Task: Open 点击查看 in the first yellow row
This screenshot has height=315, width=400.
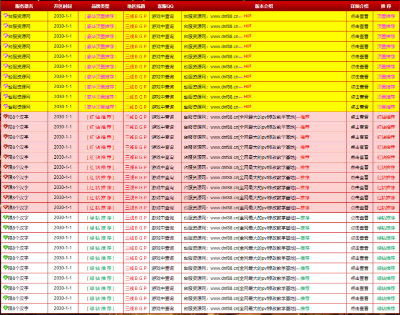Action: [x=359, y=16]
